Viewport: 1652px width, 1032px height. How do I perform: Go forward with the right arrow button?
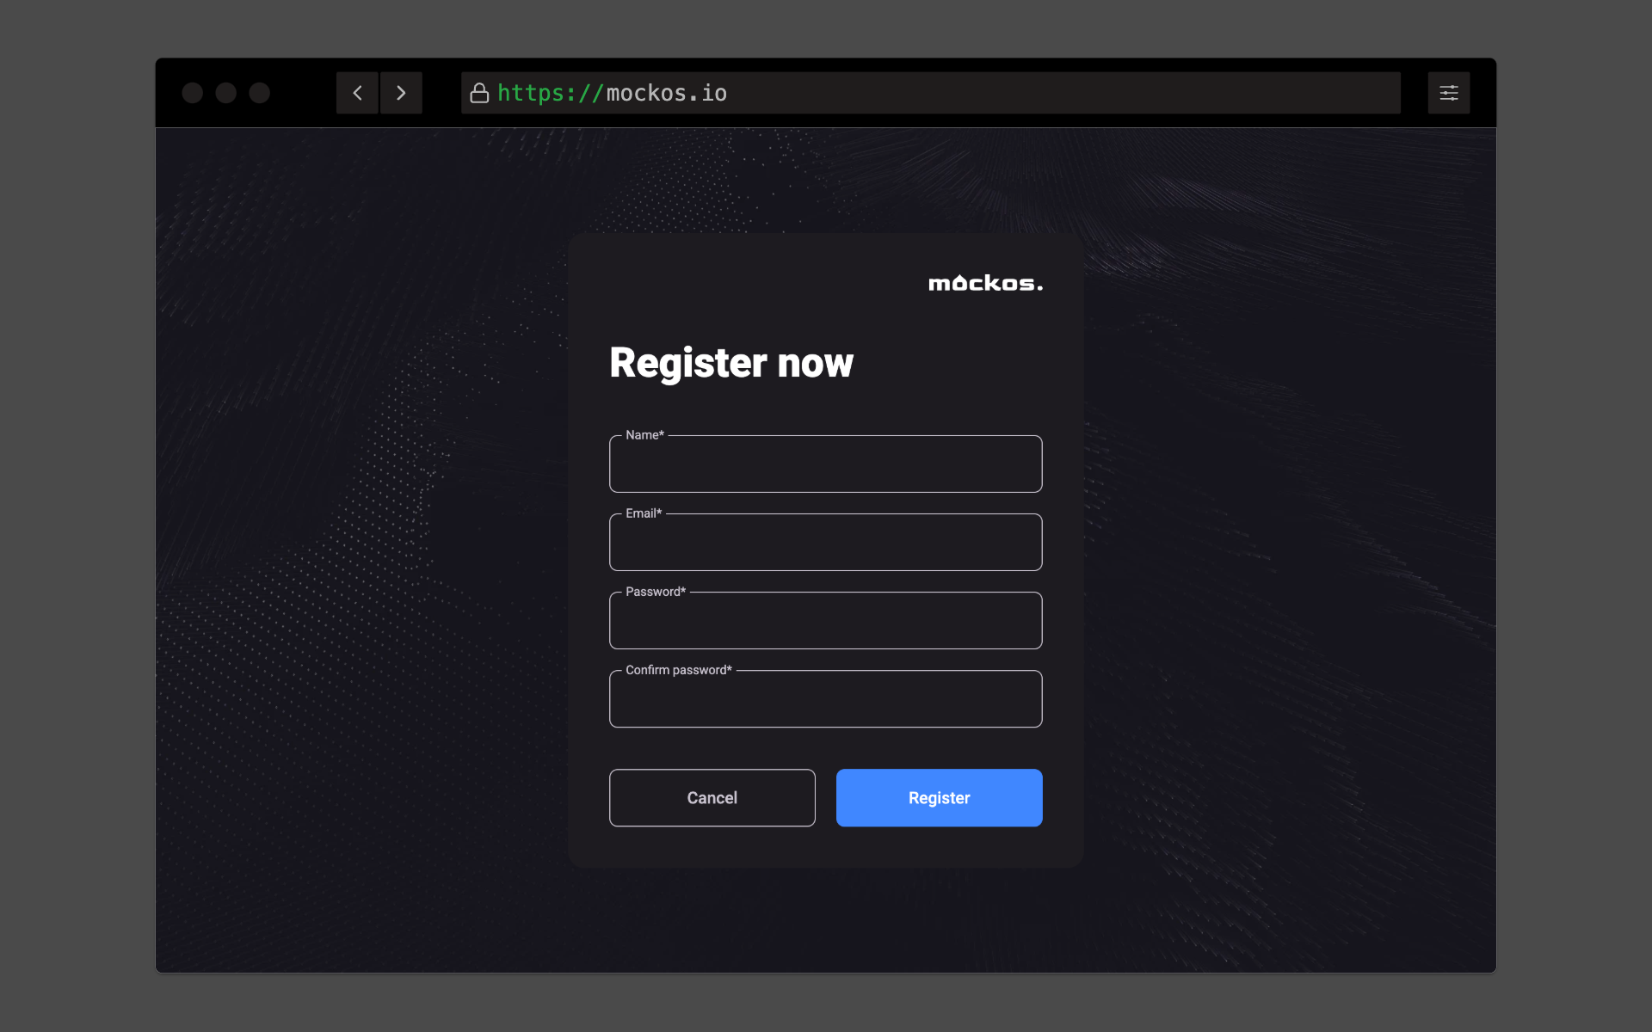coord(401,93)
